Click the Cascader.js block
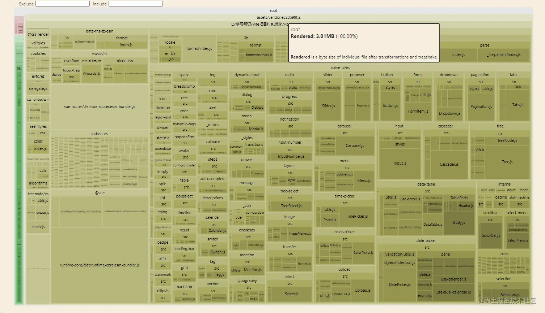This screenshot has height=313, width=545. point(449,164)
